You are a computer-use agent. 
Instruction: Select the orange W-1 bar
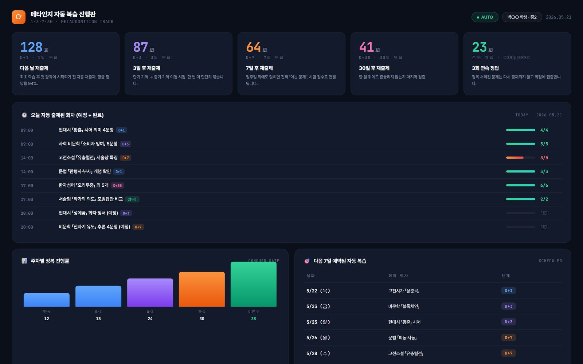point(202,289)
